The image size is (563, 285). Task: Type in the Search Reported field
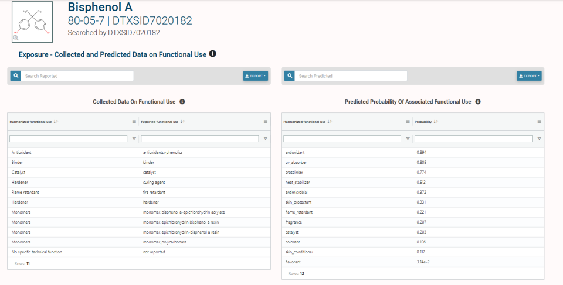[x=77, y=76]
